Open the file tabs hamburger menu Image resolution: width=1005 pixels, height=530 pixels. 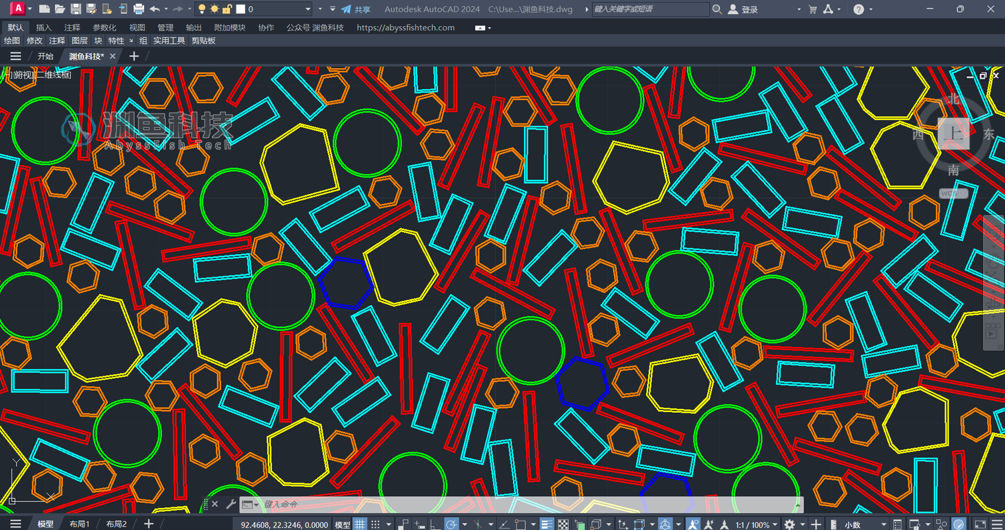click(x=16, y=56)
